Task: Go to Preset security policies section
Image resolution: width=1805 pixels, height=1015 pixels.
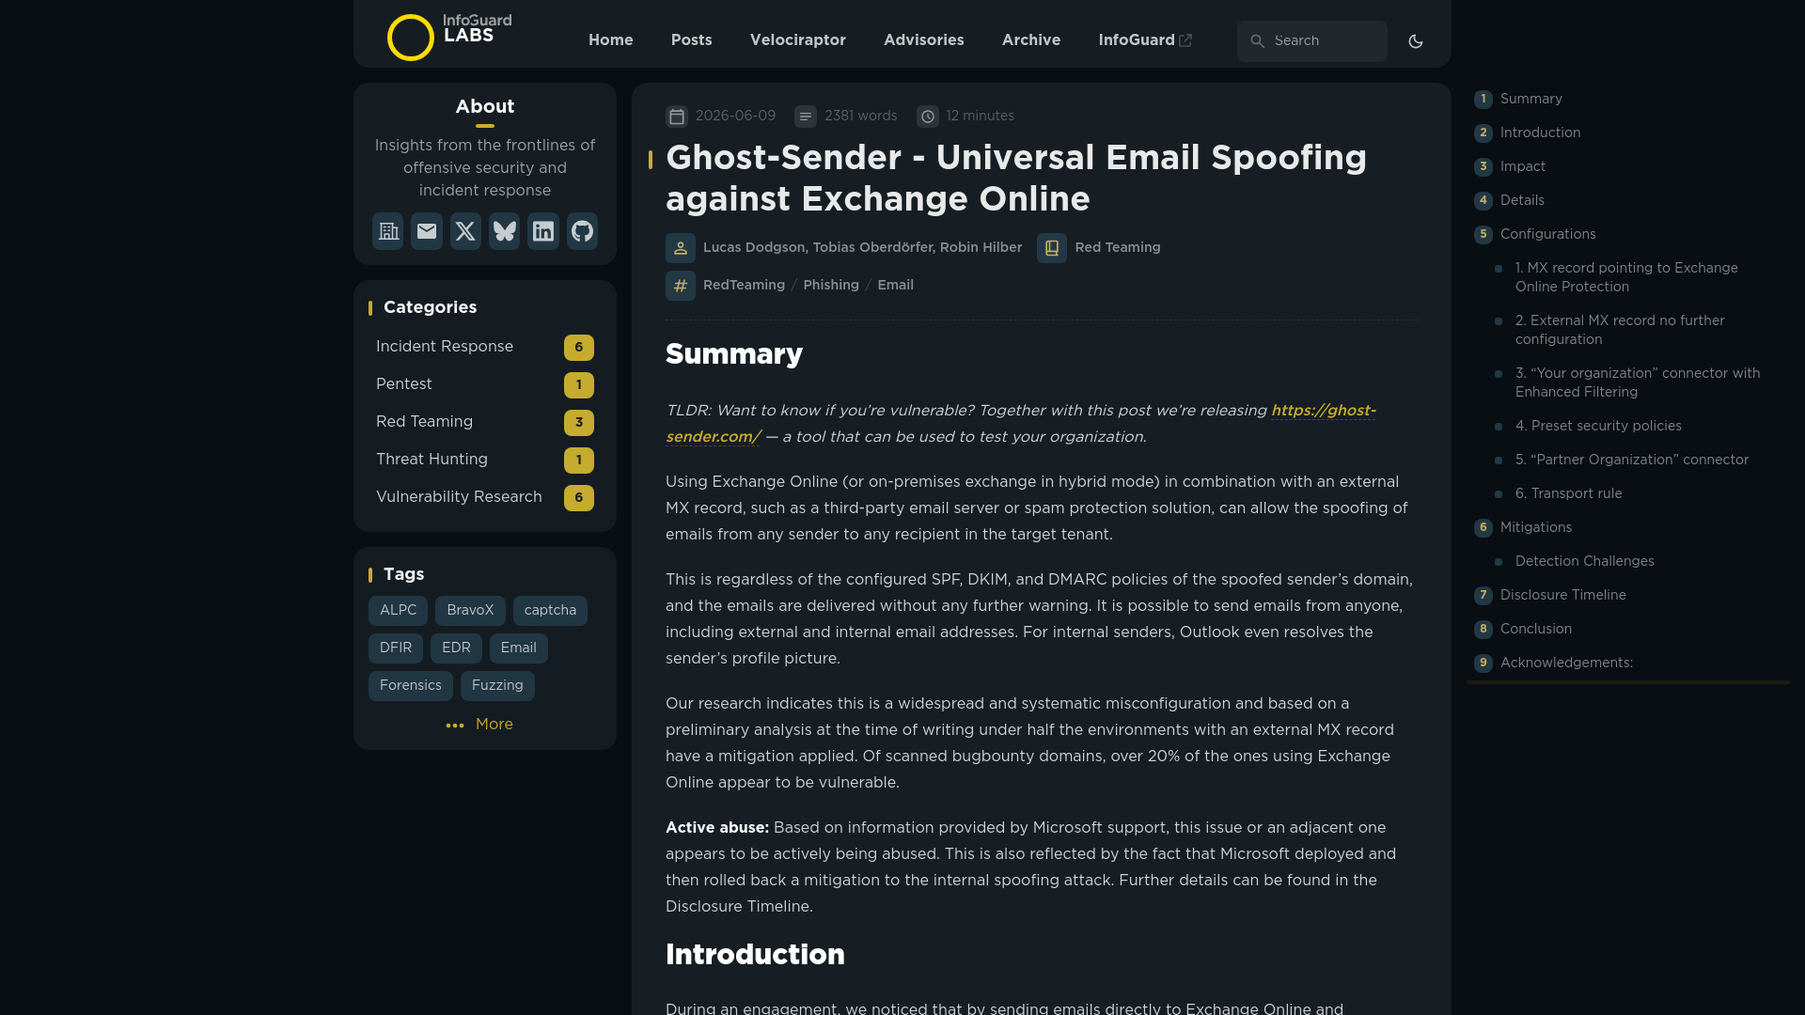Action: pyautogui.click(x=1598, y=426)
